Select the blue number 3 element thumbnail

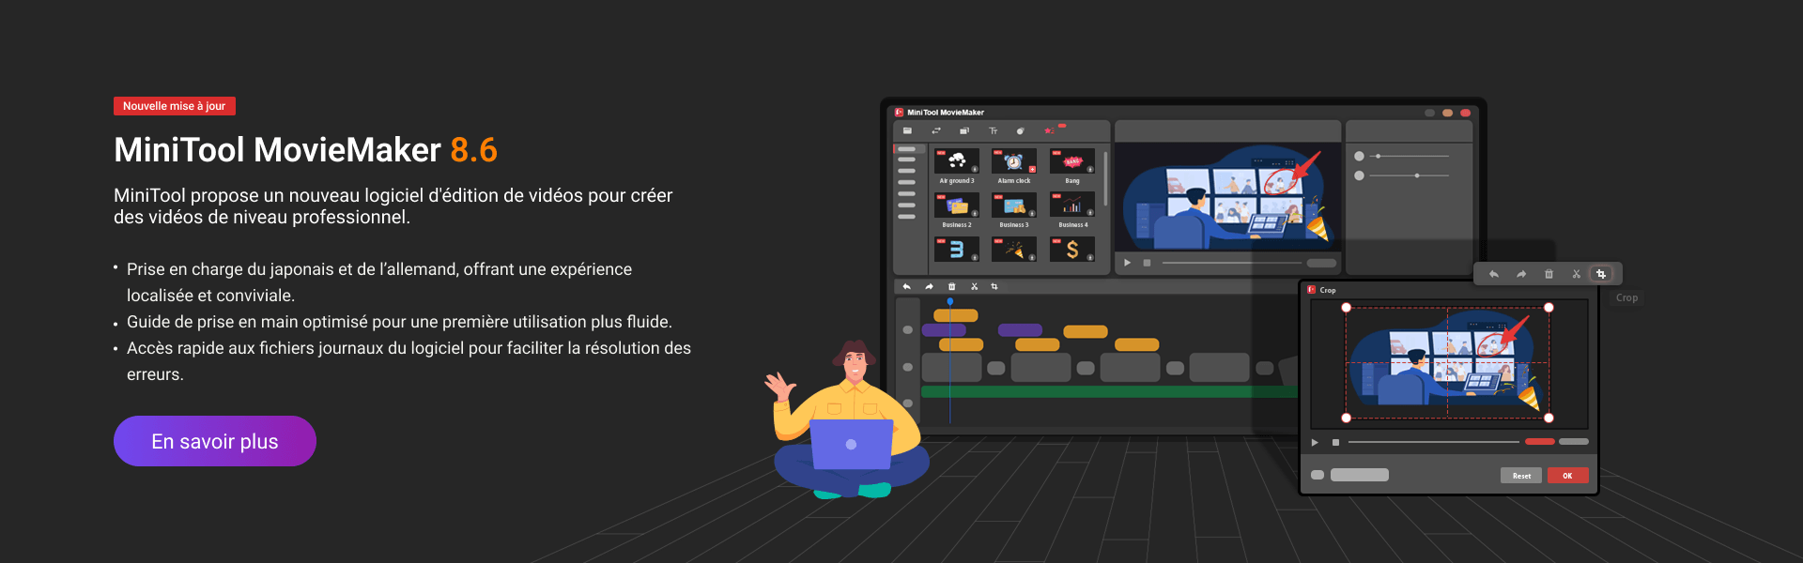[x=957, y=250]
